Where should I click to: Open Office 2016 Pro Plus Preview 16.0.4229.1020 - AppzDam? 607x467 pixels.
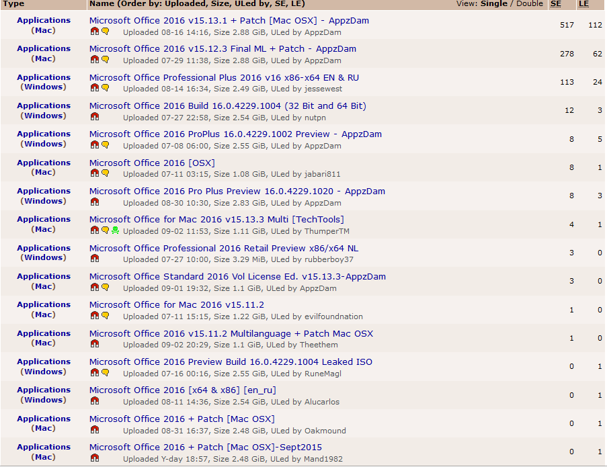click(237, 191)
